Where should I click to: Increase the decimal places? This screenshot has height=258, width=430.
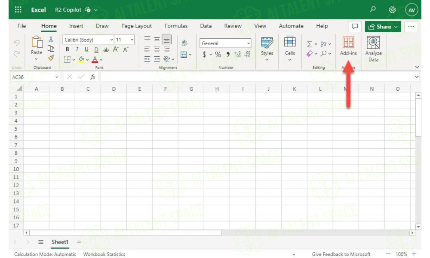coord(237,55)
